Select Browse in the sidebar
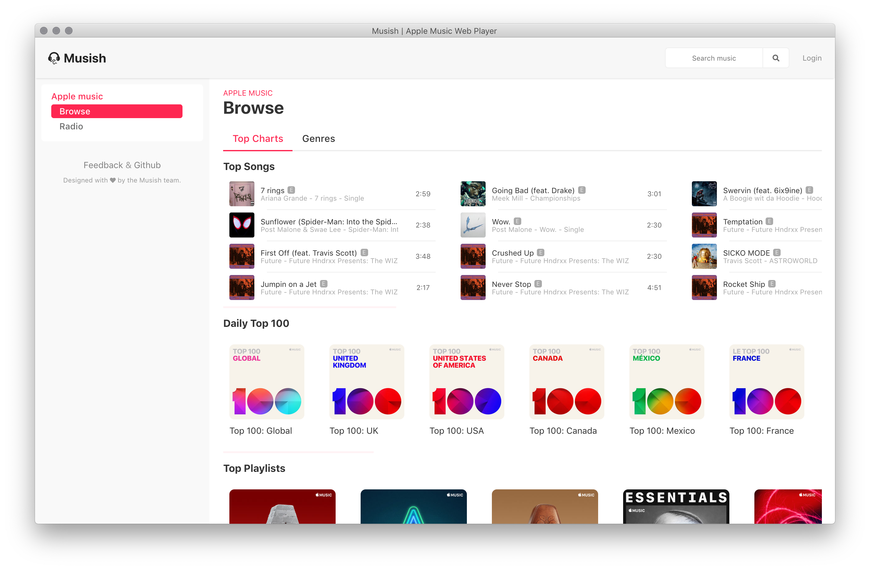The width and height of the screenshot is (870, 570). coord(117,112)
